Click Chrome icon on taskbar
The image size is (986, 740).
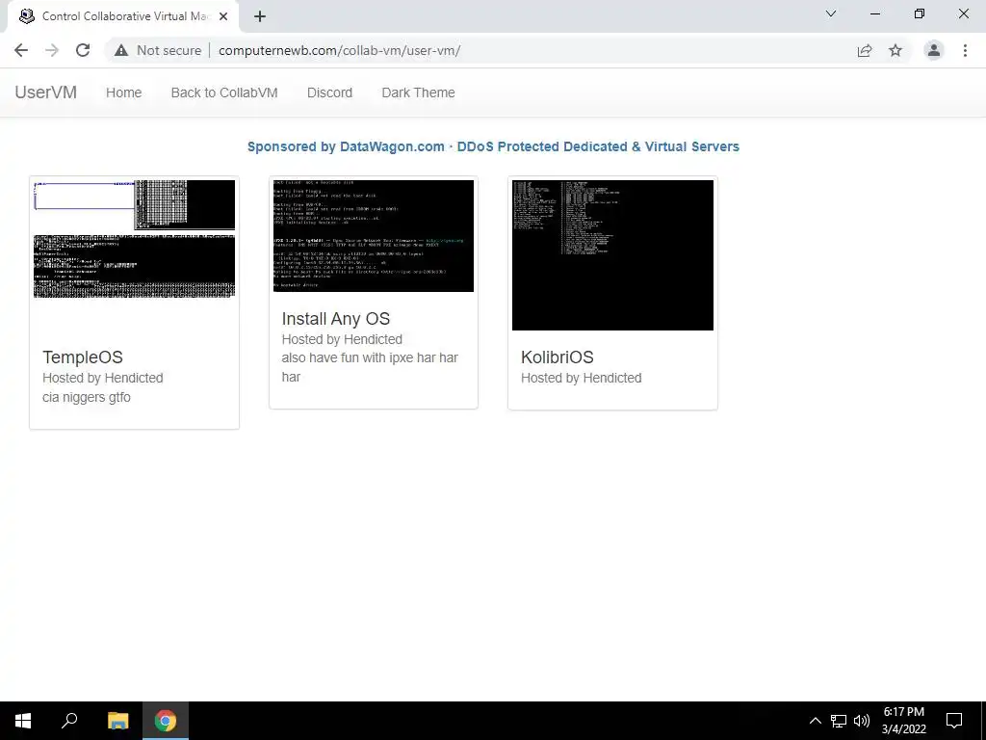coord(166,721)
